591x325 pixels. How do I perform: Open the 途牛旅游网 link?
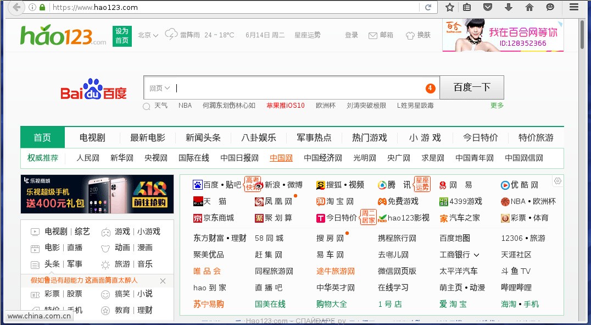336,272
